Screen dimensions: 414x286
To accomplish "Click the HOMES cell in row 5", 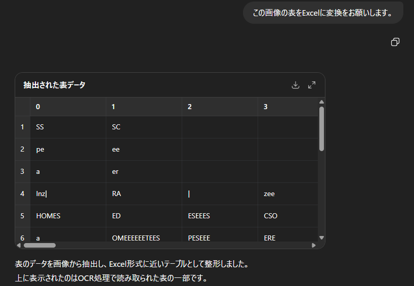I will [x=48, y=216].
